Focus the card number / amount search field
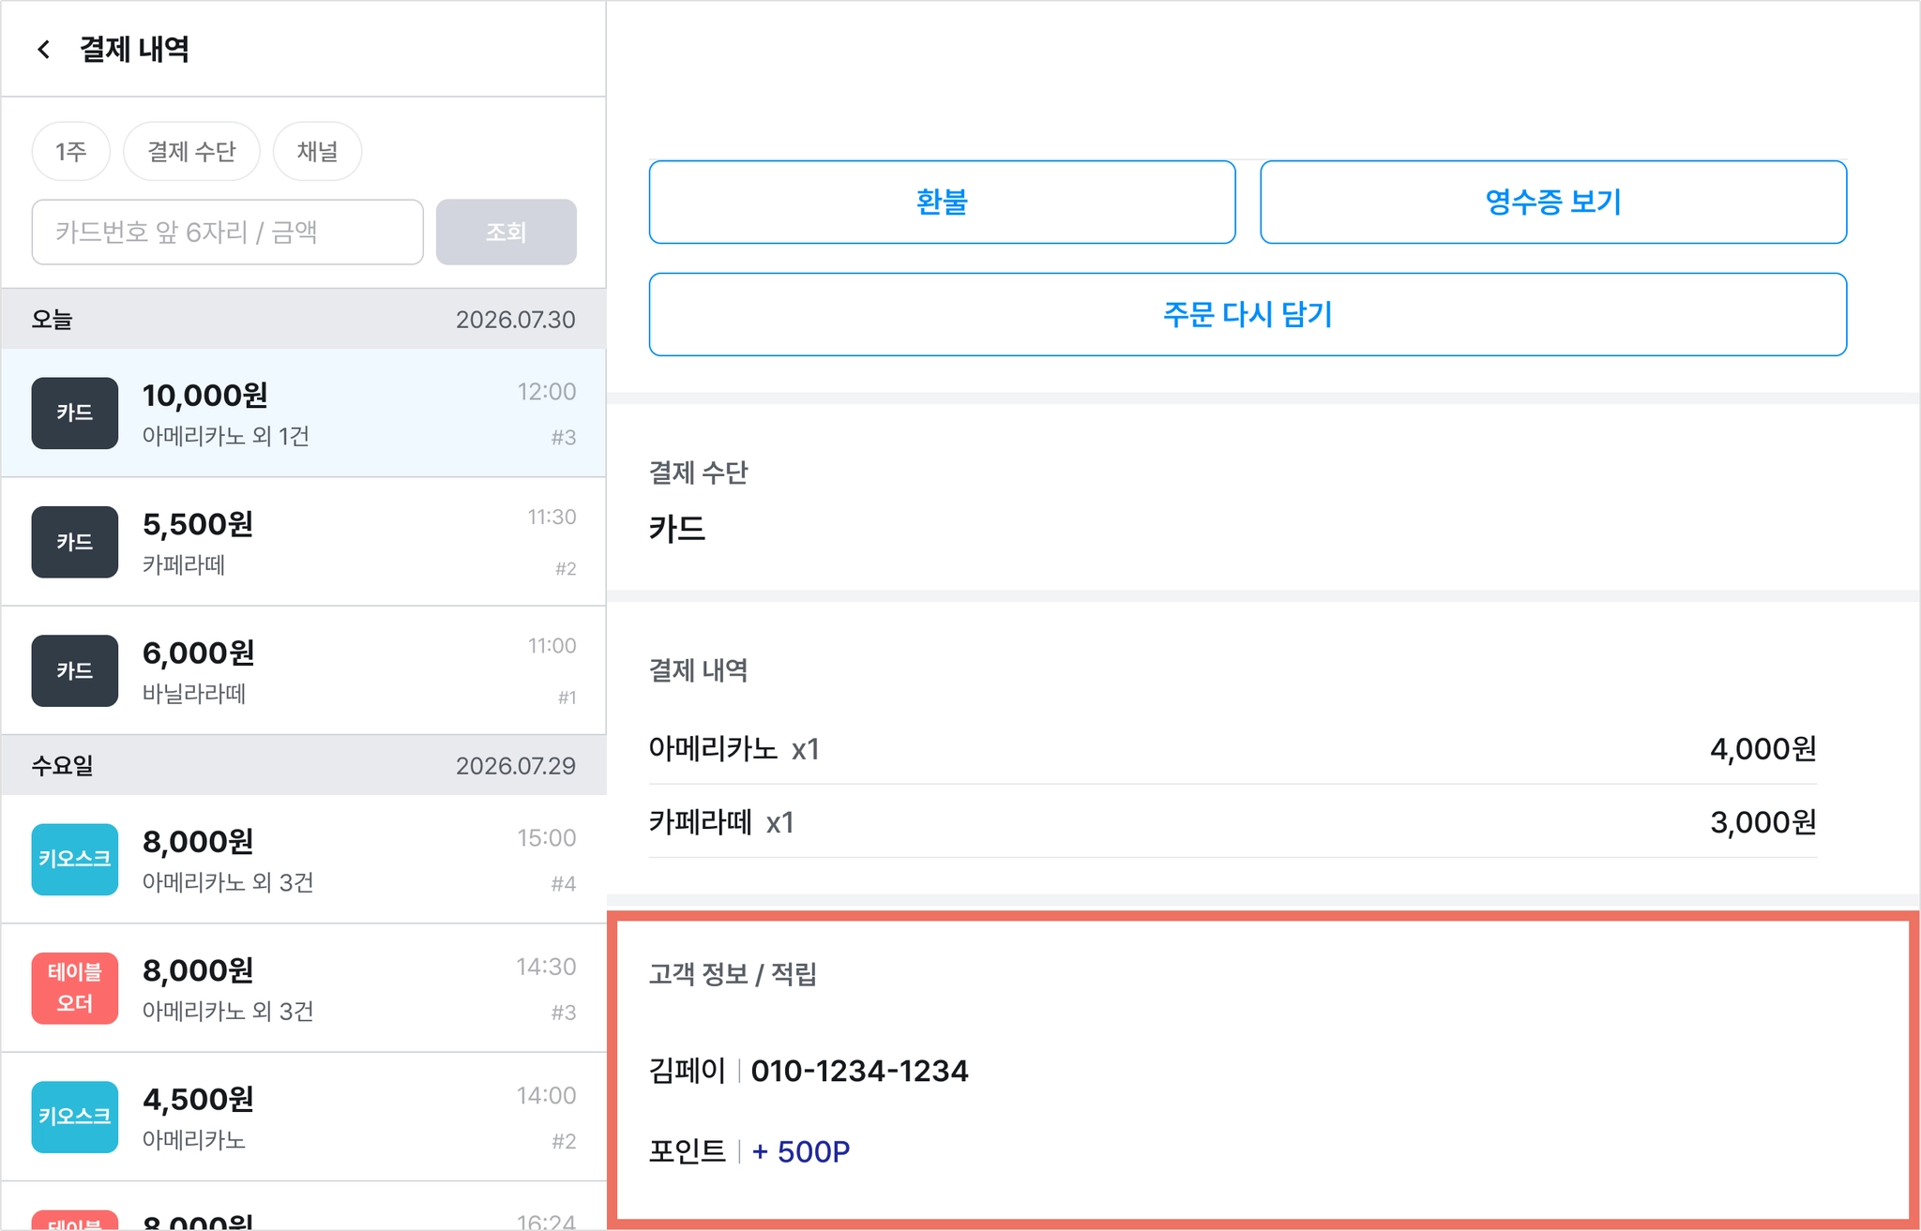Viewport: 1921px width, 1231px height. [228, 232]
